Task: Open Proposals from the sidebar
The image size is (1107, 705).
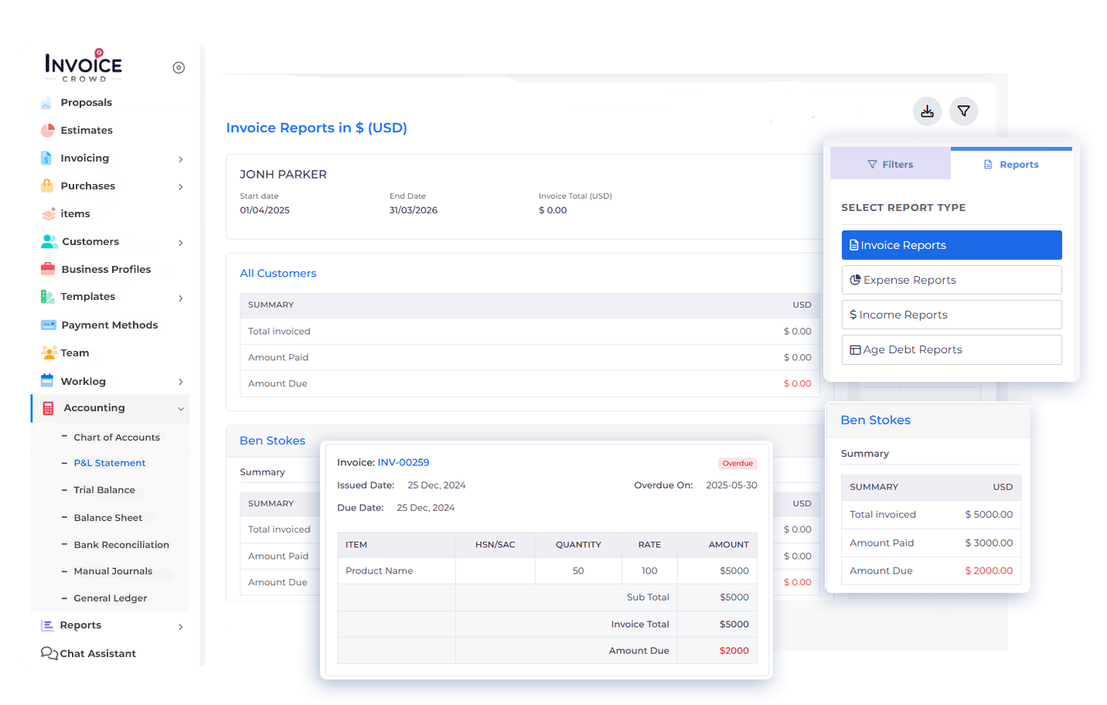Action: point(86,103)
